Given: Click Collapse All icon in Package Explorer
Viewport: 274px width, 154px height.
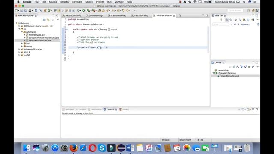Looking at the screenshot, I should [45, 20].
